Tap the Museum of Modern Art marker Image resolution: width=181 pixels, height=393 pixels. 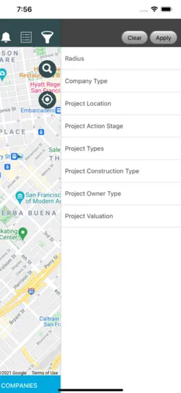[x=20, y=198]
